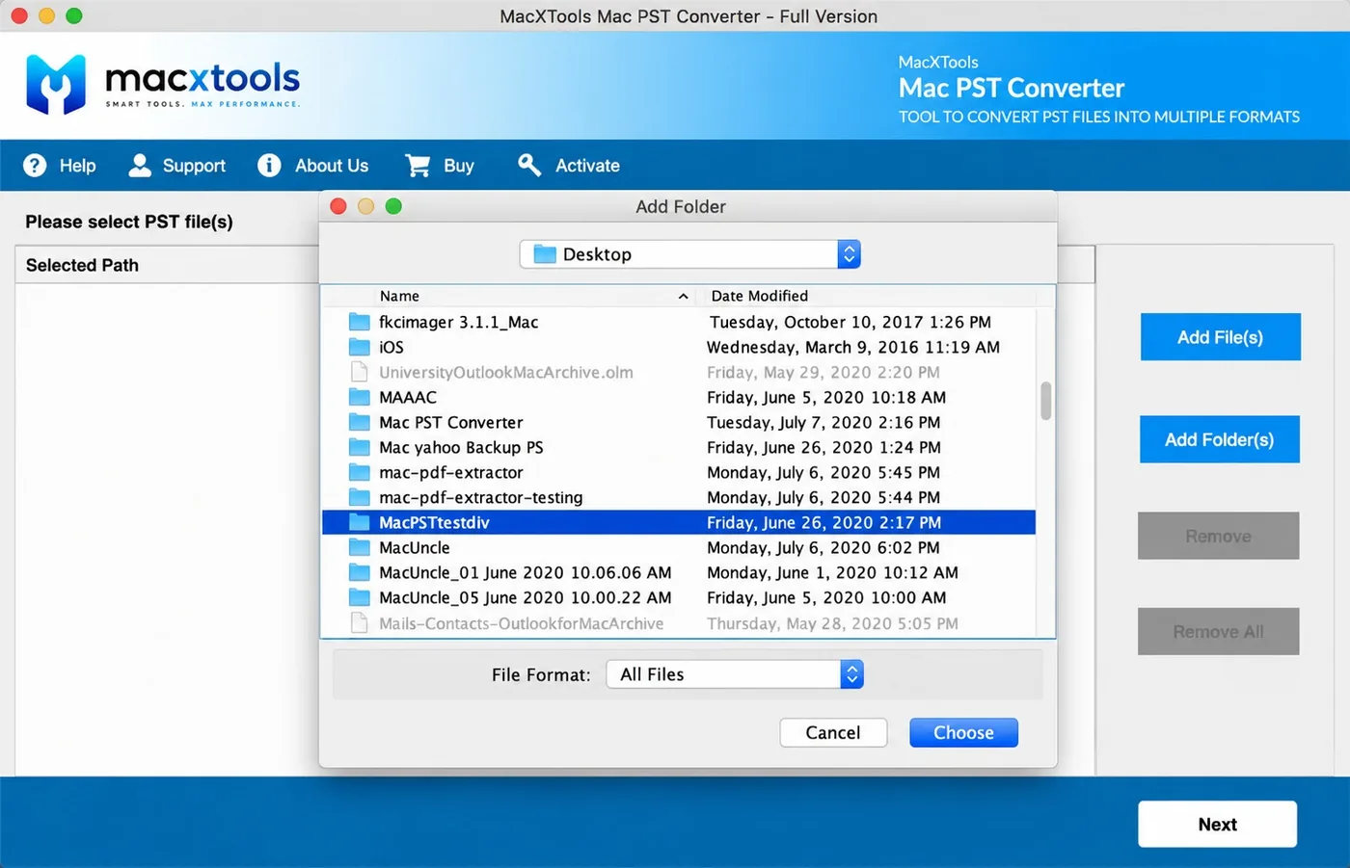
Task: Click date Wednesday, March 9, 2016 11:19 AM
Action: click(x=852, y=347)
